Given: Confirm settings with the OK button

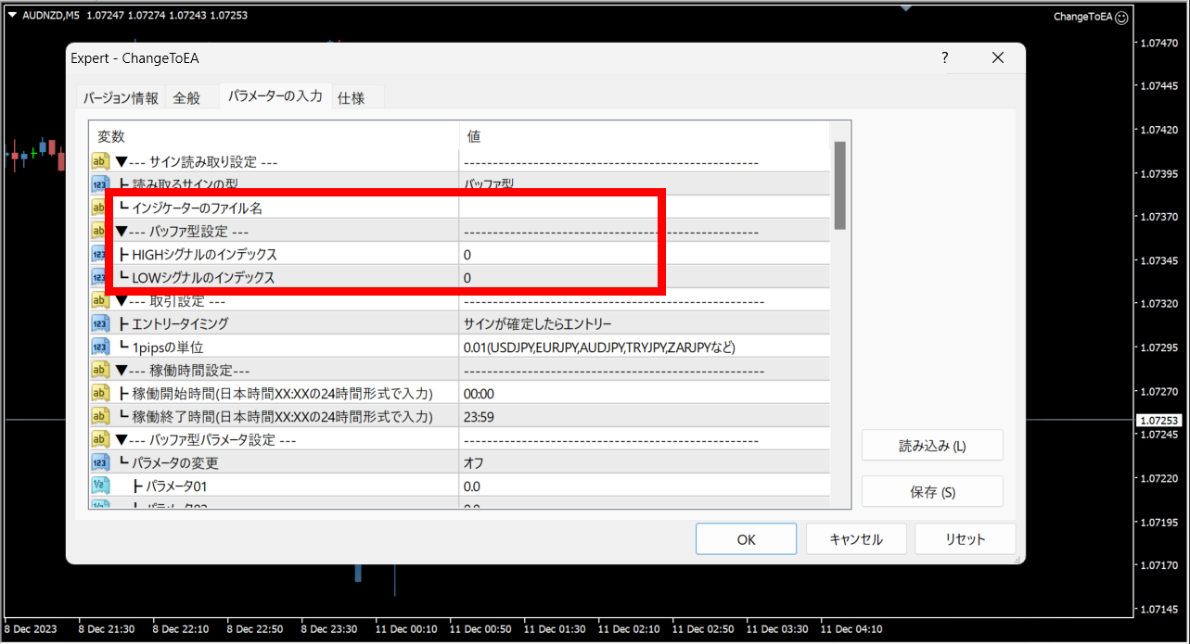Looking at the screenshot, I should coord(746,539).
